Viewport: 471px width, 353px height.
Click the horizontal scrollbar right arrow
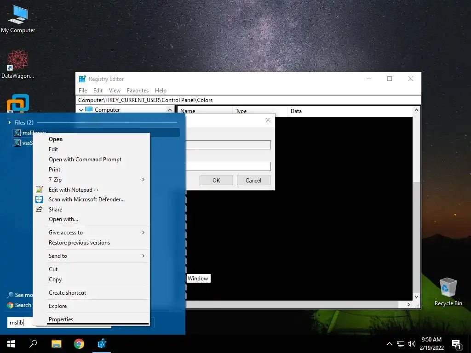408,304
